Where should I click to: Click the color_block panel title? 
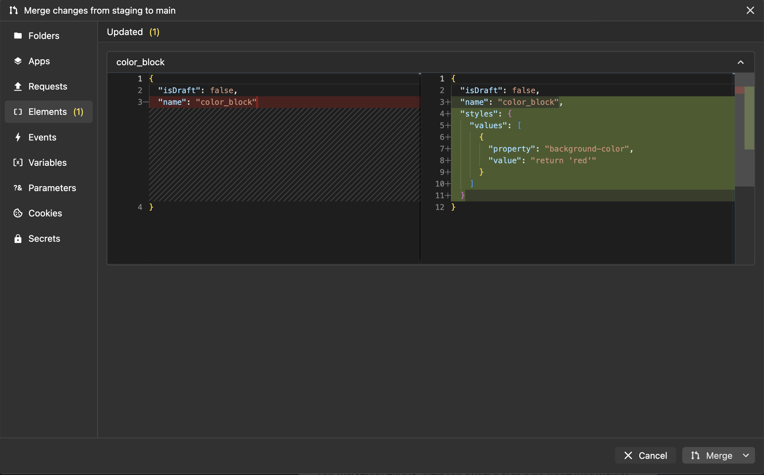[140, 62]
